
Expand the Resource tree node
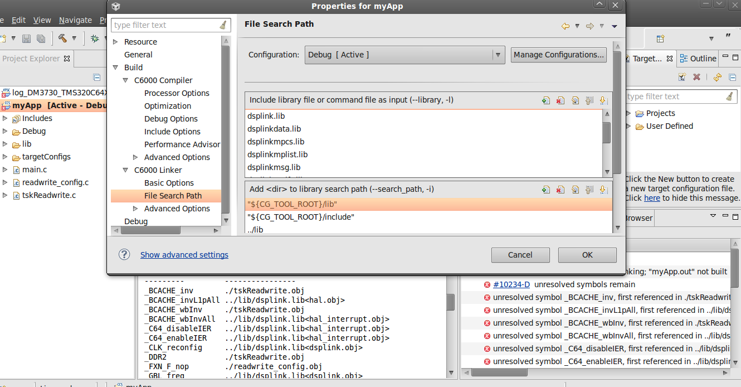[x=115, y=42]
